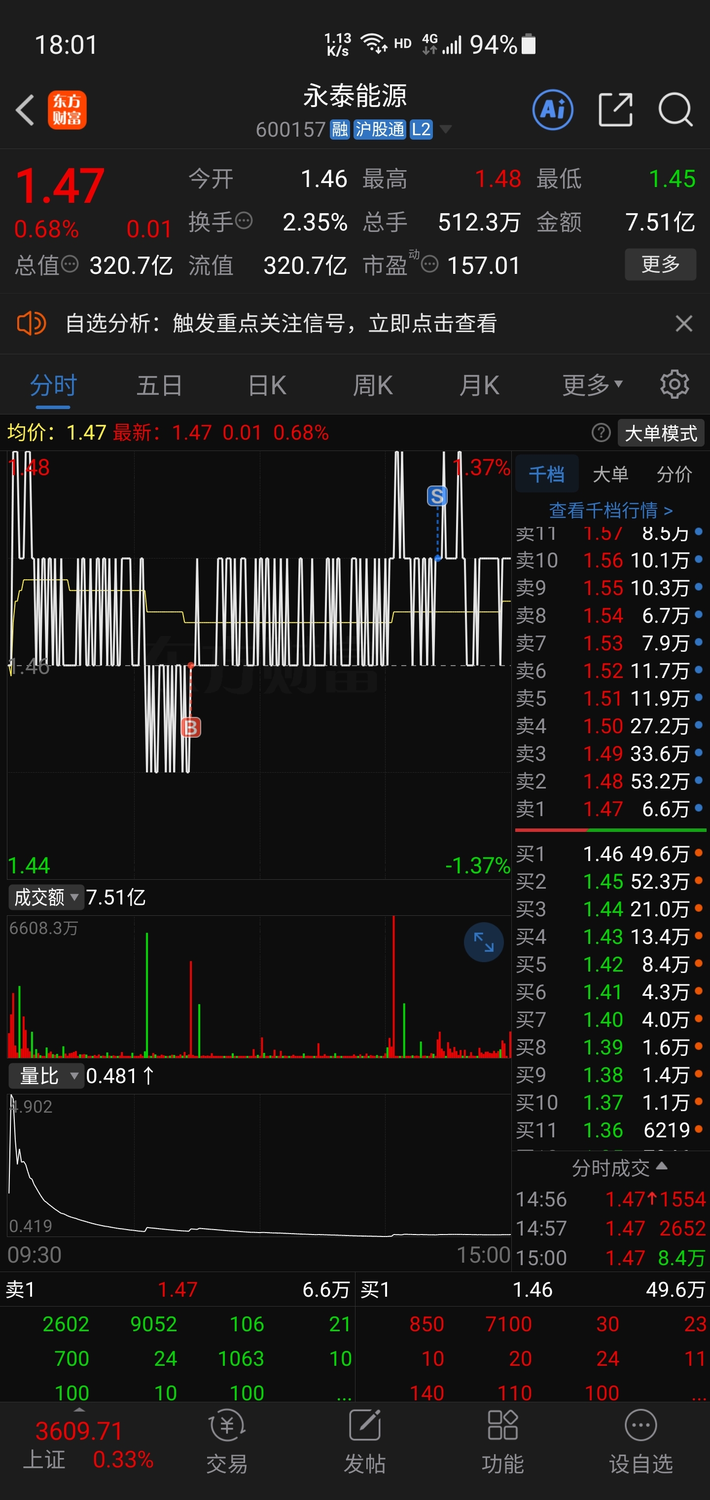Toggle 大单模式 button
Screen dimensions: 710x1500
tap(661, 433)
